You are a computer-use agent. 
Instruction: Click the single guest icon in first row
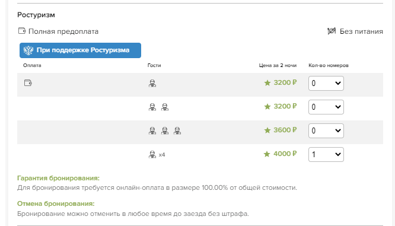click(152, 83)
